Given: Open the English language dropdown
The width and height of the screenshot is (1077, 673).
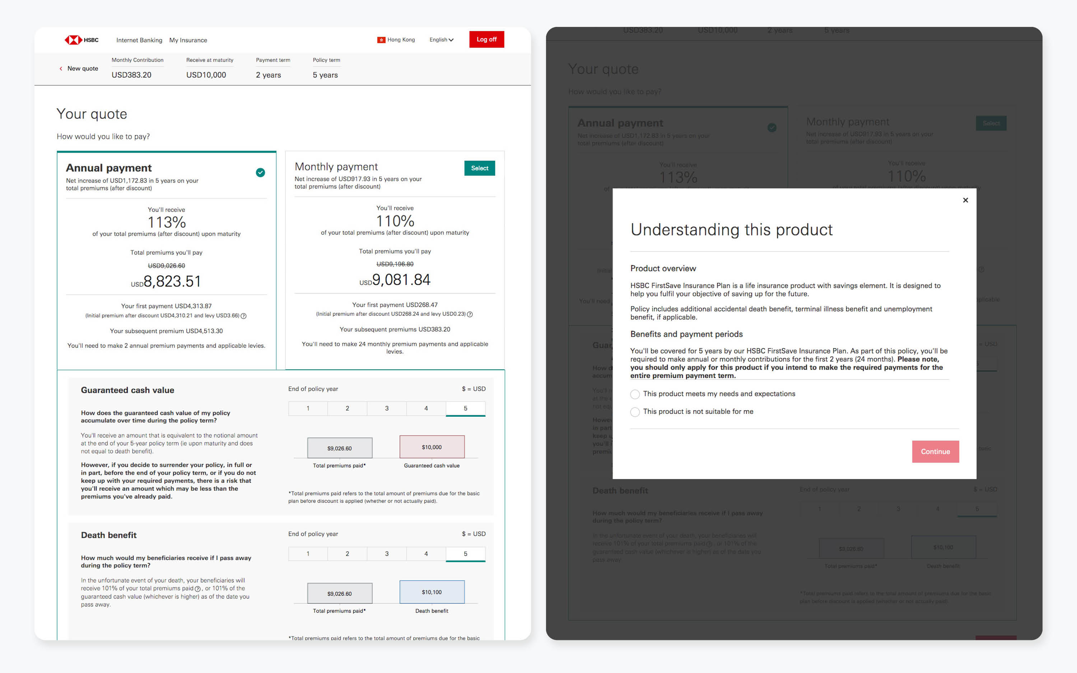Looking at the screenshot, I should [442, 39].
